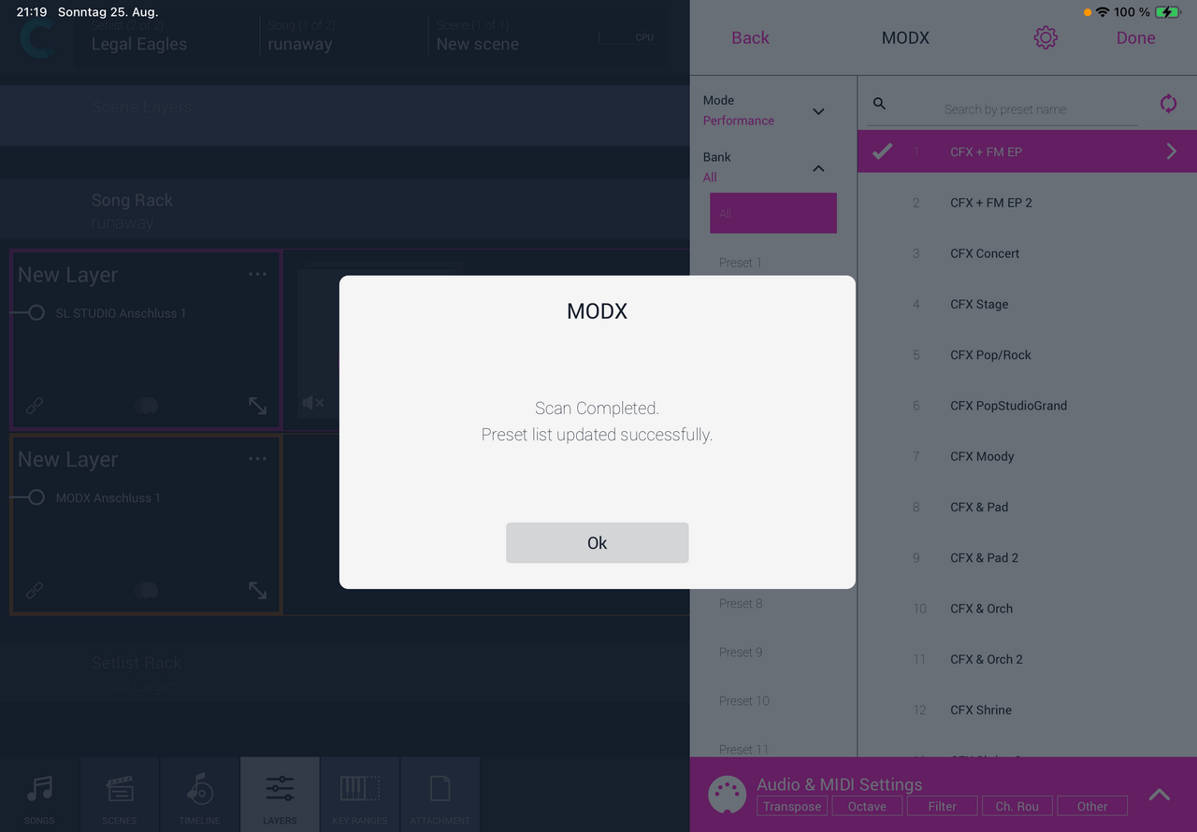This screenshot has height=832, width=1197.
Task: Tap the Wi-Fi status icon
Action: (1103, 12)
